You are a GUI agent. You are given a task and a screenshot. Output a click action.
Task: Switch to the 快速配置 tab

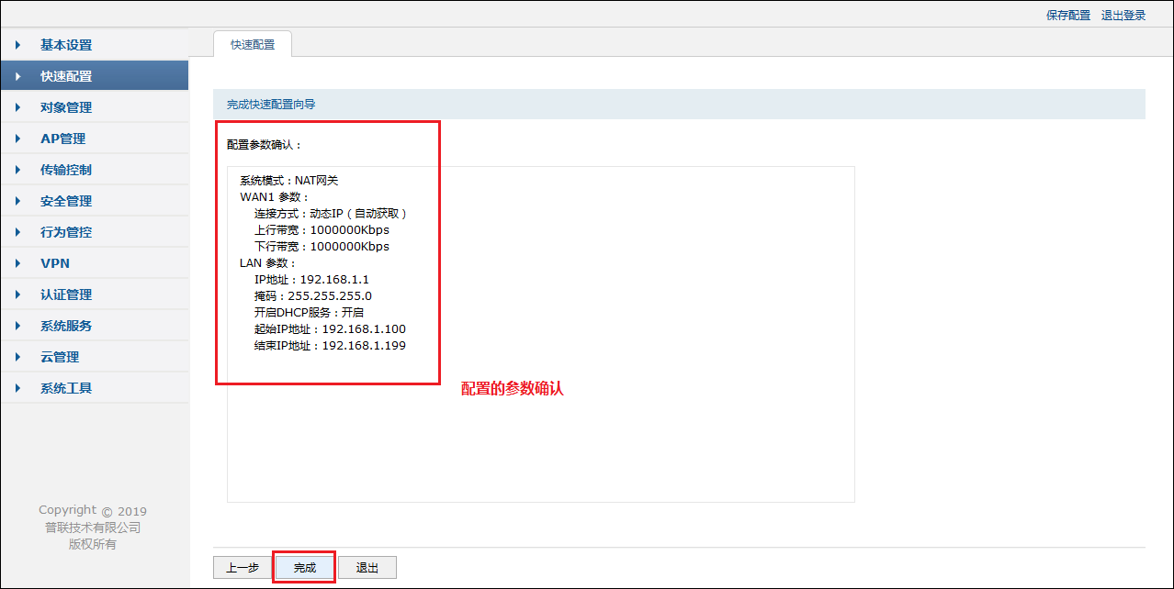click(252, 42)
